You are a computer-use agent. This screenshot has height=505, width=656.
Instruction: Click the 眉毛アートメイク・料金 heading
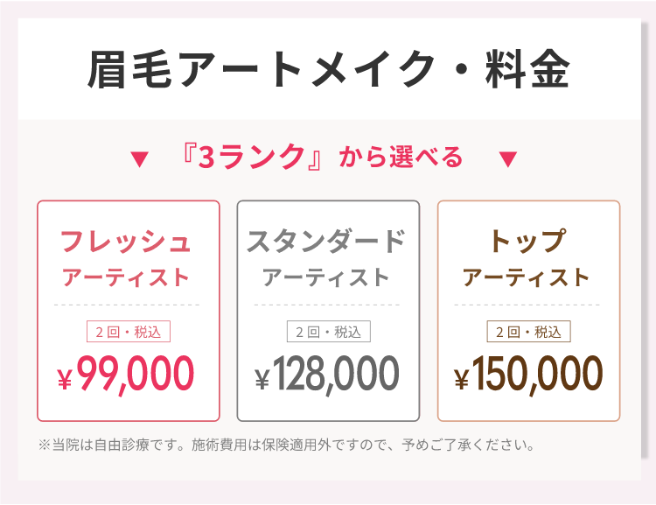coord(329,69)
